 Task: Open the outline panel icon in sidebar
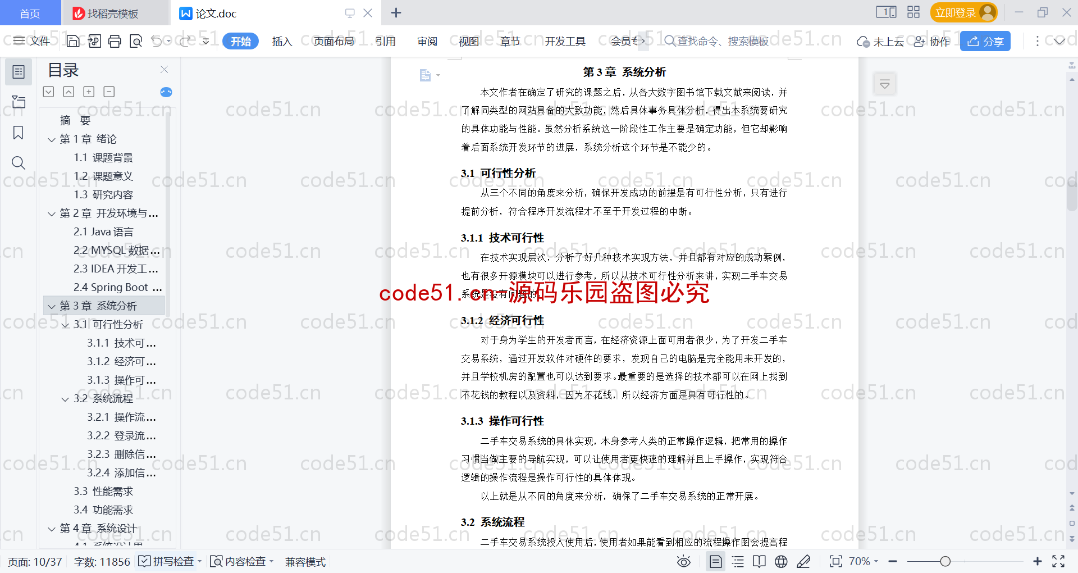(x=19, y=72)
